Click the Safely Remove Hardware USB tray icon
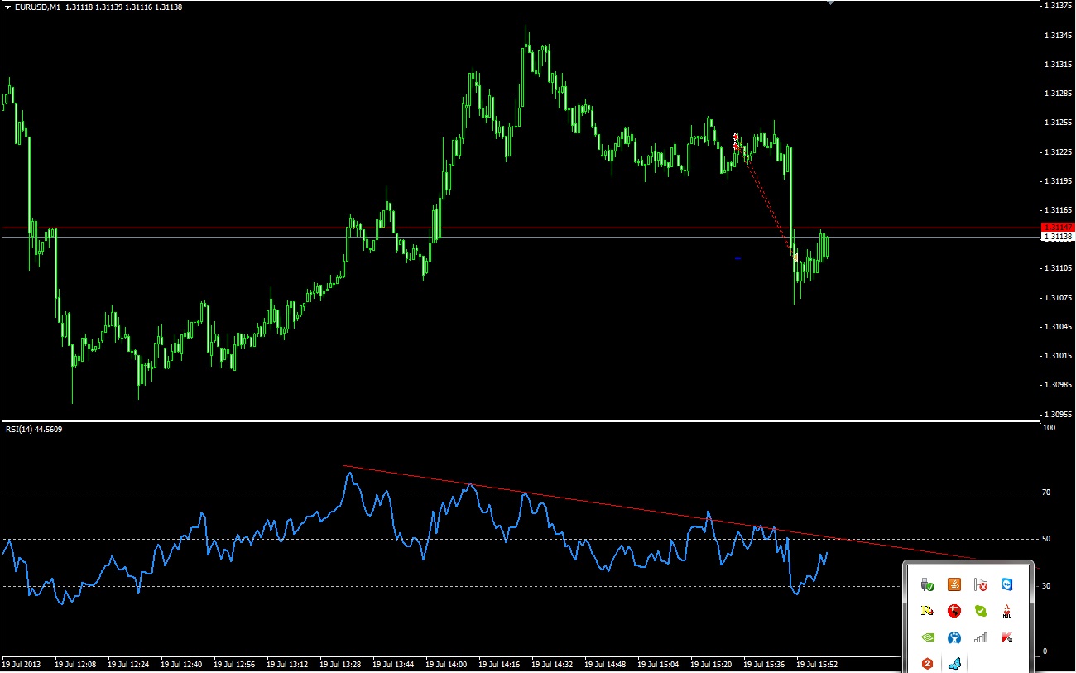This screenshot has height=673, width=1076. tap(928, 585)
